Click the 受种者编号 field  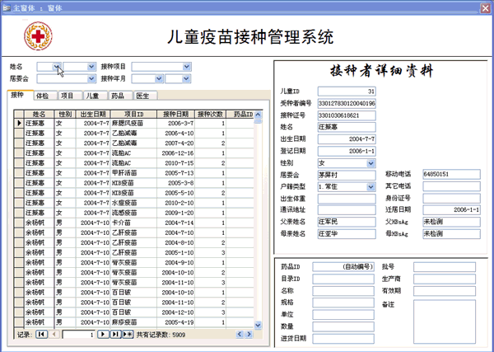pos(347,103)
